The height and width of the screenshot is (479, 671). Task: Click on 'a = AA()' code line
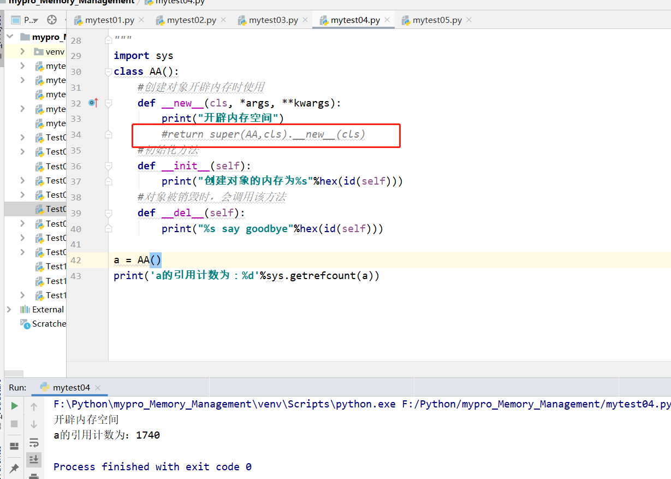click(x=138, y=260)
